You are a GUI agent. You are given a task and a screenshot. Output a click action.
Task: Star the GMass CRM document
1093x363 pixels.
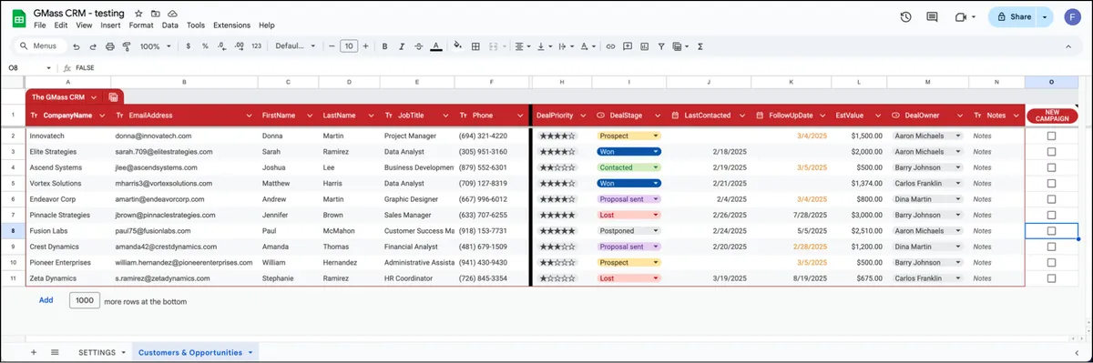[138, 14]
